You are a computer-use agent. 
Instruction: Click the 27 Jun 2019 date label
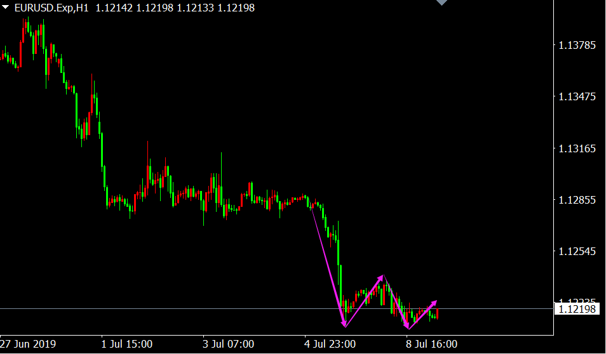(x=28, y=344)
